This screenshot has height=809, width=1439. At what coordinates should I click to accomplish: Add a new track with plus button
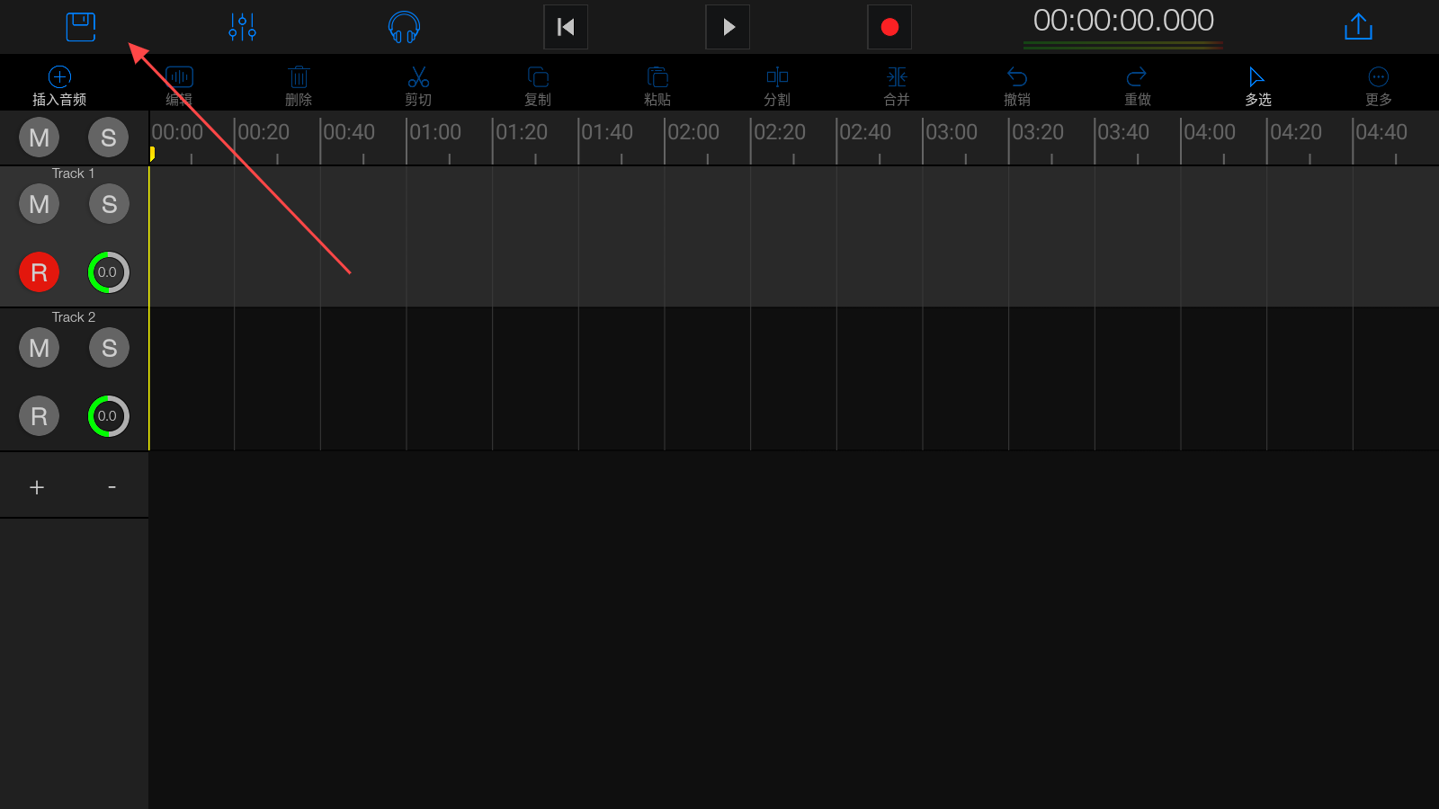[37, 487]
